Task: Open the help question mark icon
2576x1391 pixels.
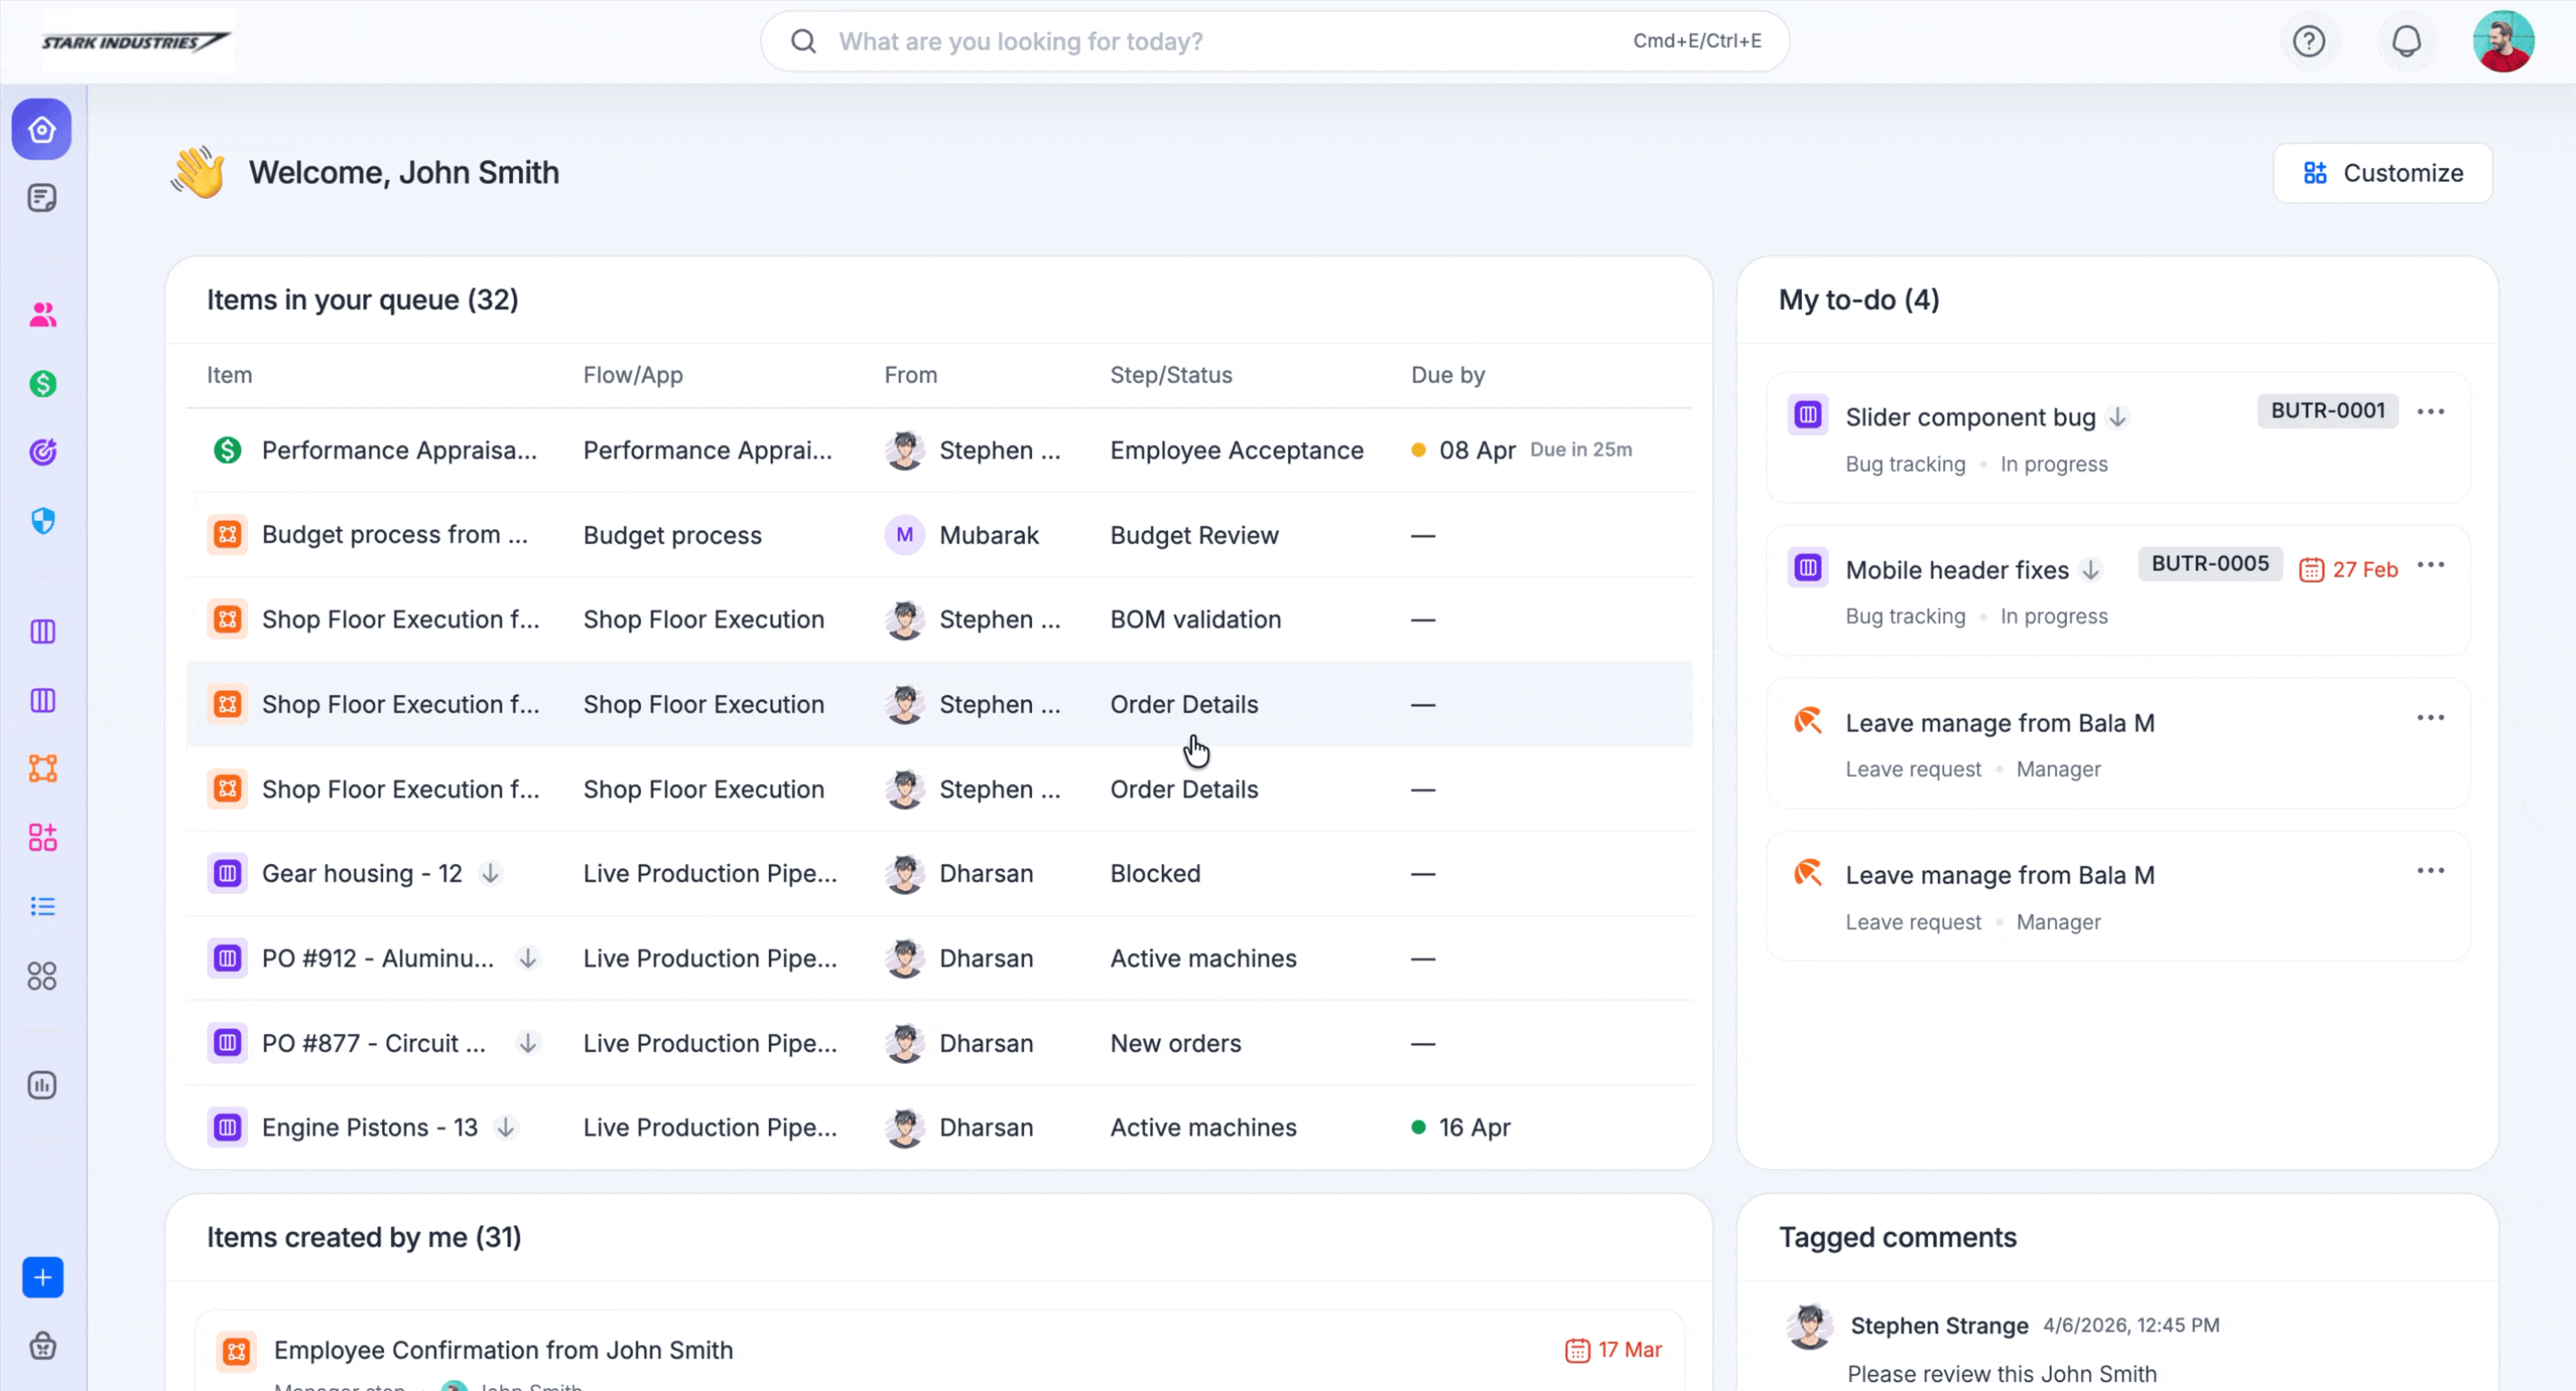Action: coord(2308,41)
